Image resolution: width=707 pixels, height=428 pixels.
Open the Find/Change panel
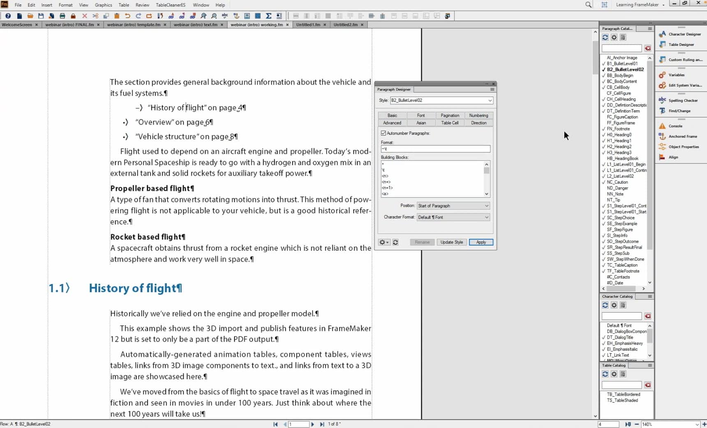(679, 111)
